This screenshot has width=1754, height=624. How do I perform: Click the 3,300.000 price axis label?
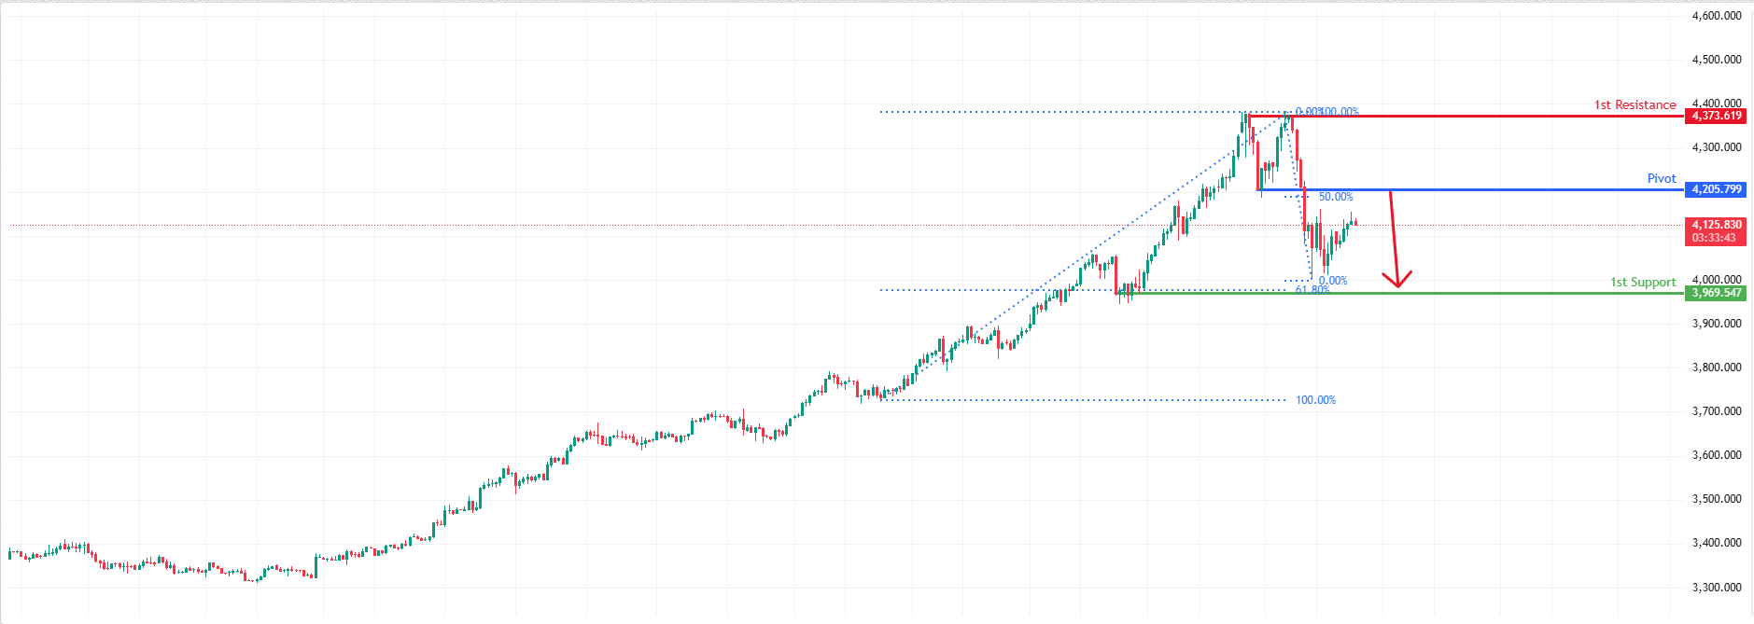click(x=1716, y=588)
